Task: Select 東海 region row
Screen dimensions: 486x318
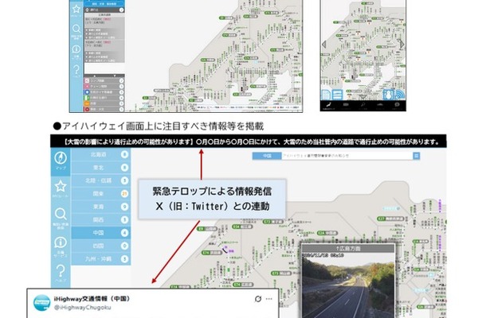Action: pyautogui.click(x=101, y=207)
